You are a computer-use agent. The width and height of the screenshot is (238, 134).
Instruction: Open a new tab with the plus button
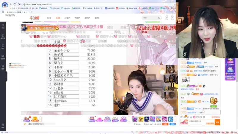(x=31, y=12)
